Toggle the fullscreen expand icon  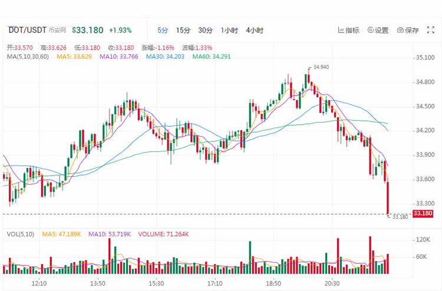pos(430,30)
